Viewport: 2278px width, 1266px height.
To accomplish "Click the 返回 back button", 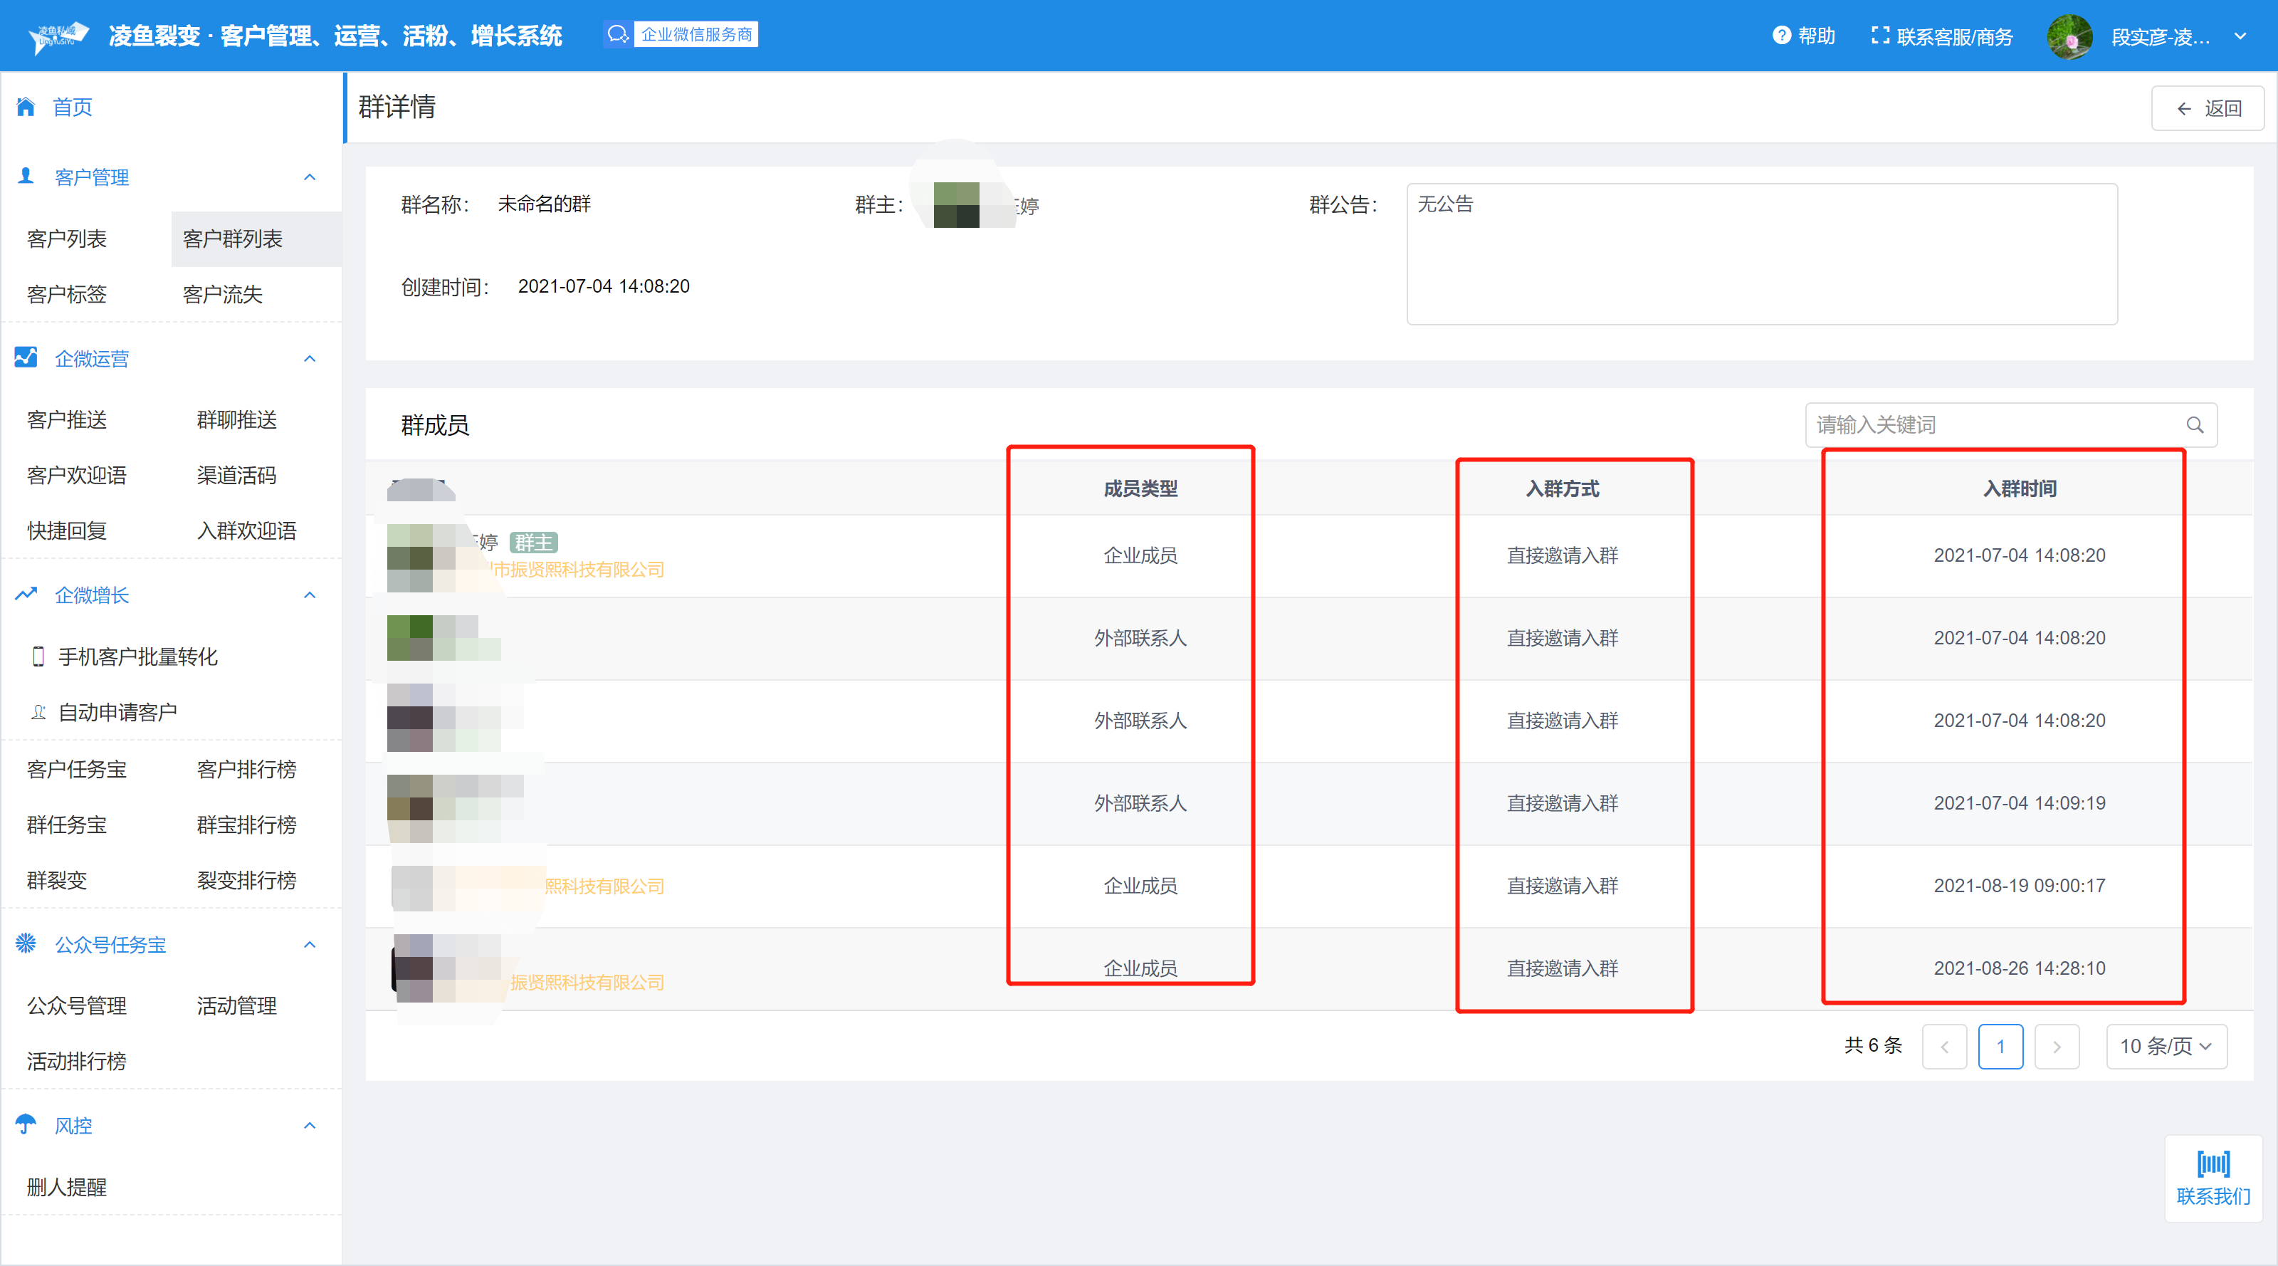I will [x=2208, y=108].
